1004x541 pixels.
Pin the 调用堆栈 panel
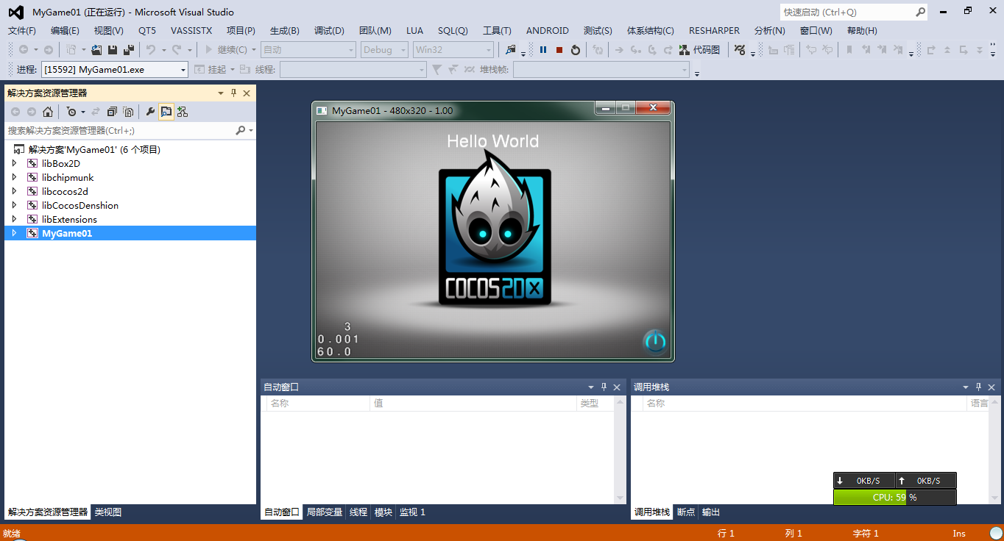pos(978,387)
